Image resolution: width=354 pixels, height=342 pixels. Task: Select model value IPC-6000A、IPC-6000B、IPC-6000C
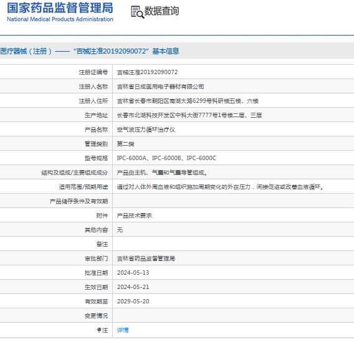[x=166, y=158]
